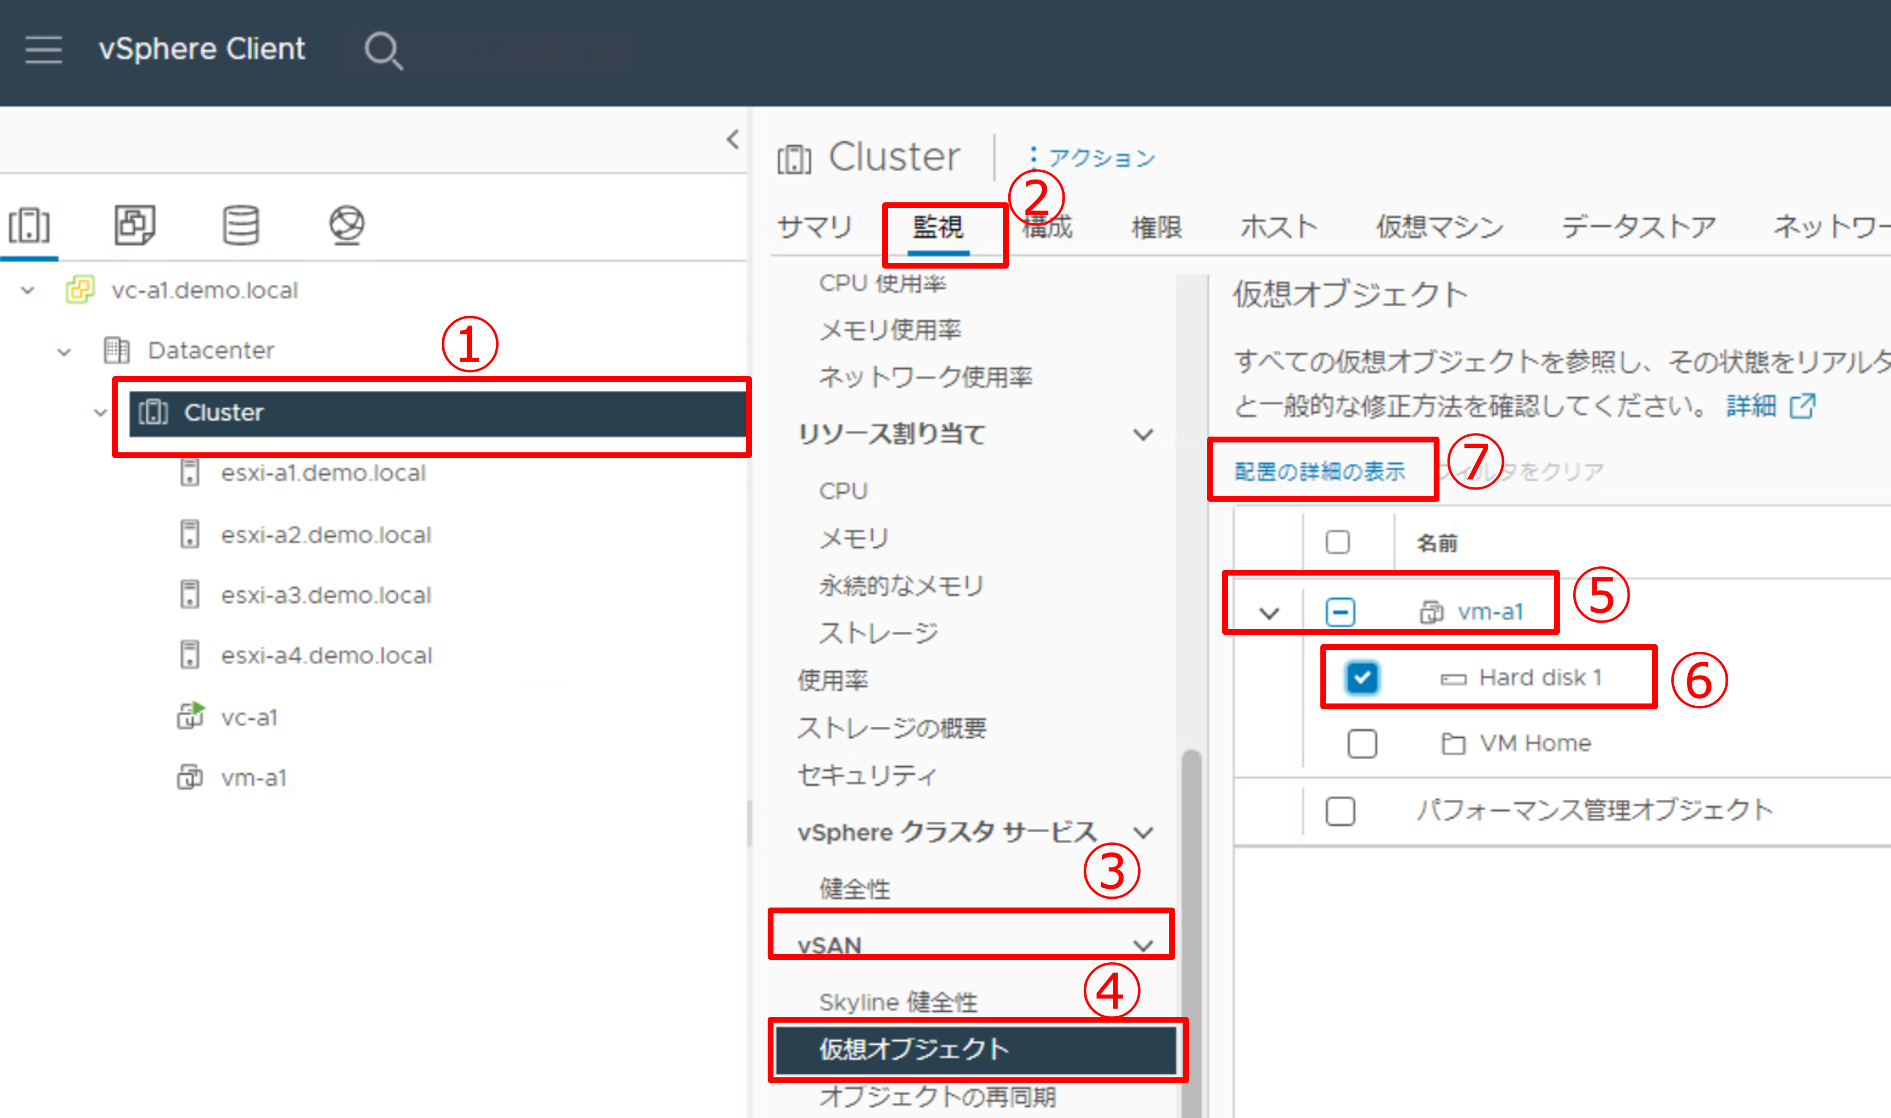1891x1118 pixels.
Task: Collapse the vSAN section
Action: point(1143,945)
